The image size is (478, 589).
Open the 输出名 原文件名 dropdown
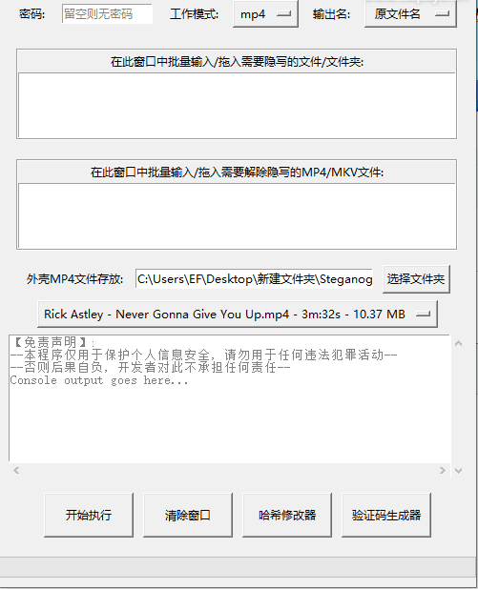(x=410, y=14)
